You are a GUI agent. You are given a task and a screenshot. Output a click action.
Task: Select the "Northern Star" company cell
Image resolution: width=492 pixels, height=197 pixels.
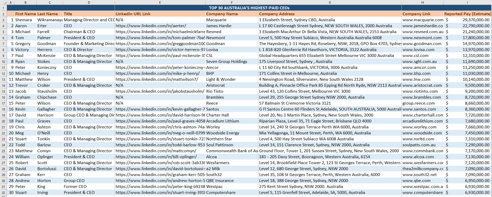232,139
